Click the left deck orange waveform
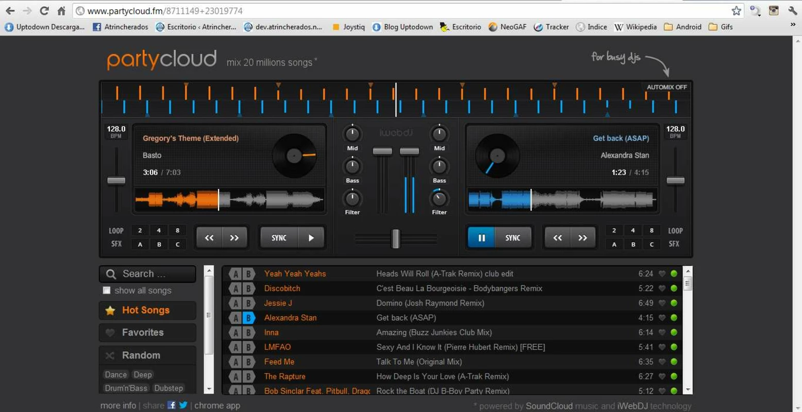The height and width of the screenshot is (412, 802). click(x=229, y=200)
